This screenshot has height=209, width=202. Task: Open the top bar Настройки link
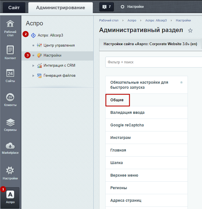[x=135, y=7]
